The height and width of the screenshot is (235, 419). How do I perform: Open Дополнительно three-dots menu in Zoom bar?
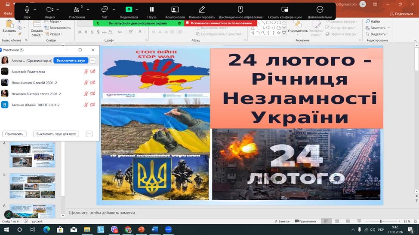320,9
